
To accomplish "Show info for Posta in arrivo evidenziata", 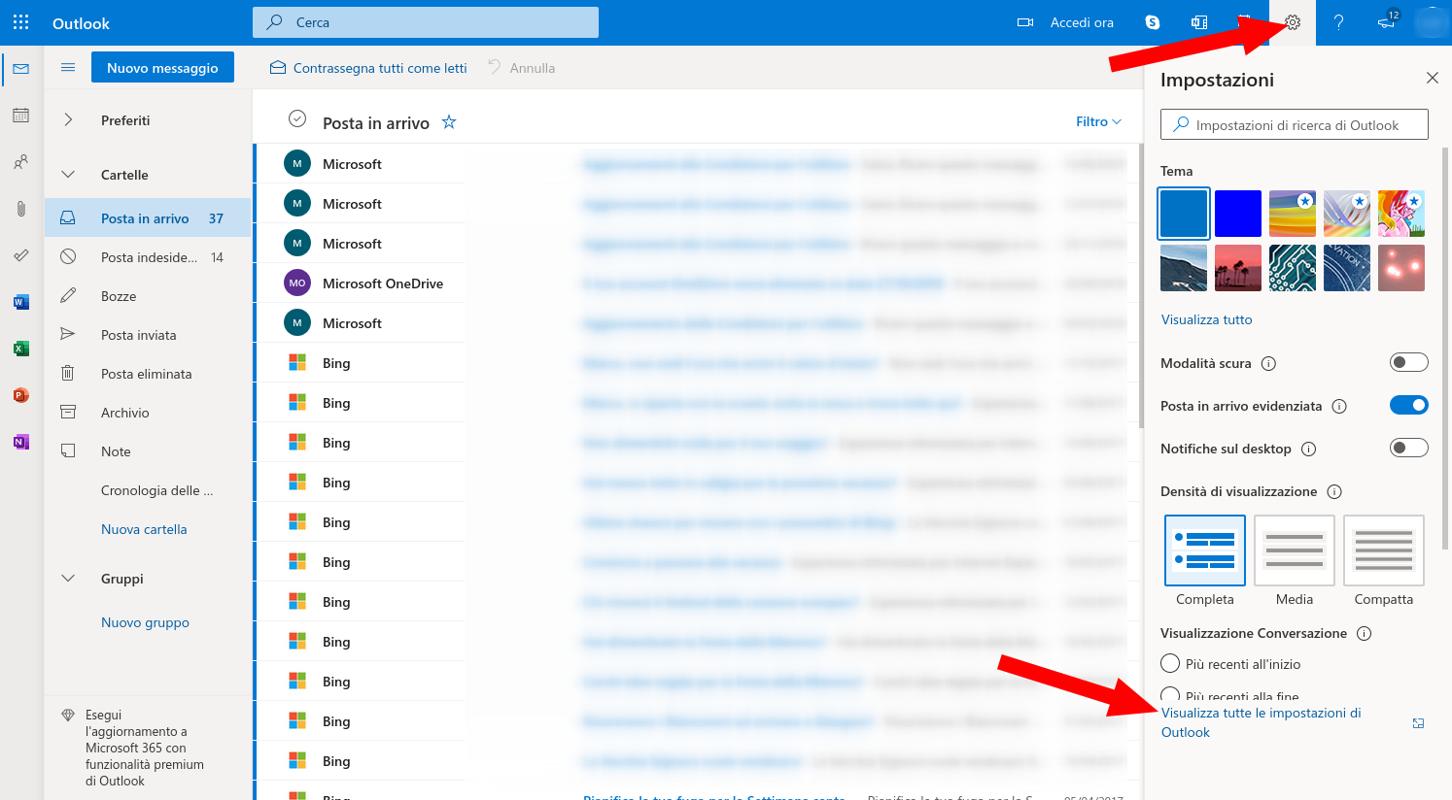I will (1339, 407).
